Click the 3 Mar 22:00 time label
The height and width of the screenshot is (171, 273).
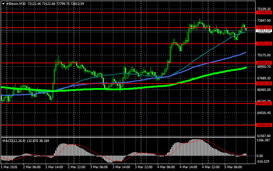[x=144, y=167]
